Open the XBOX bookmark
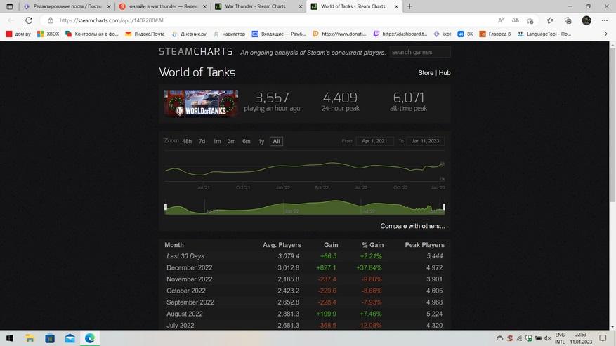The width and height of the screenshot is (616, 346). pyautogui.click(x=48, y=34)
